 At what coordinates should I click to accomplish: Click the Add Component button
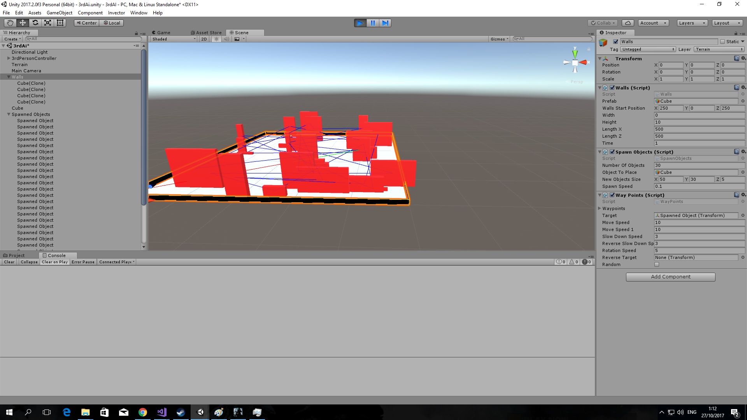[670, 277]
